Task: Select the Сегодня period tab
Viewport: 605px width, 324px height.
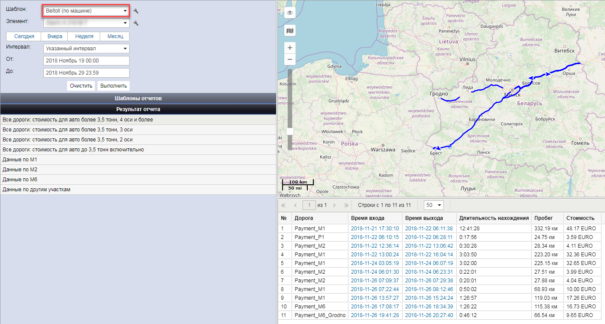Action: tap(24, 36)
